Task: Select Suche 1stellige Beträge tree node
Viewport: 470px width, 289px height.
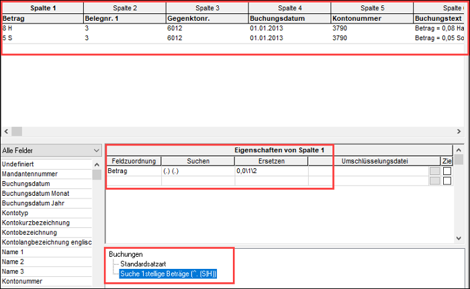Action: (168, 274)
